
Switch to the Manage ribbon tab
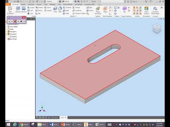click(52, 4)
